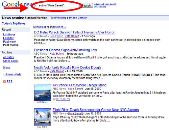Click Results in all languages link
The width and height of the screenshot is (169, 130).
click(49, 27)
